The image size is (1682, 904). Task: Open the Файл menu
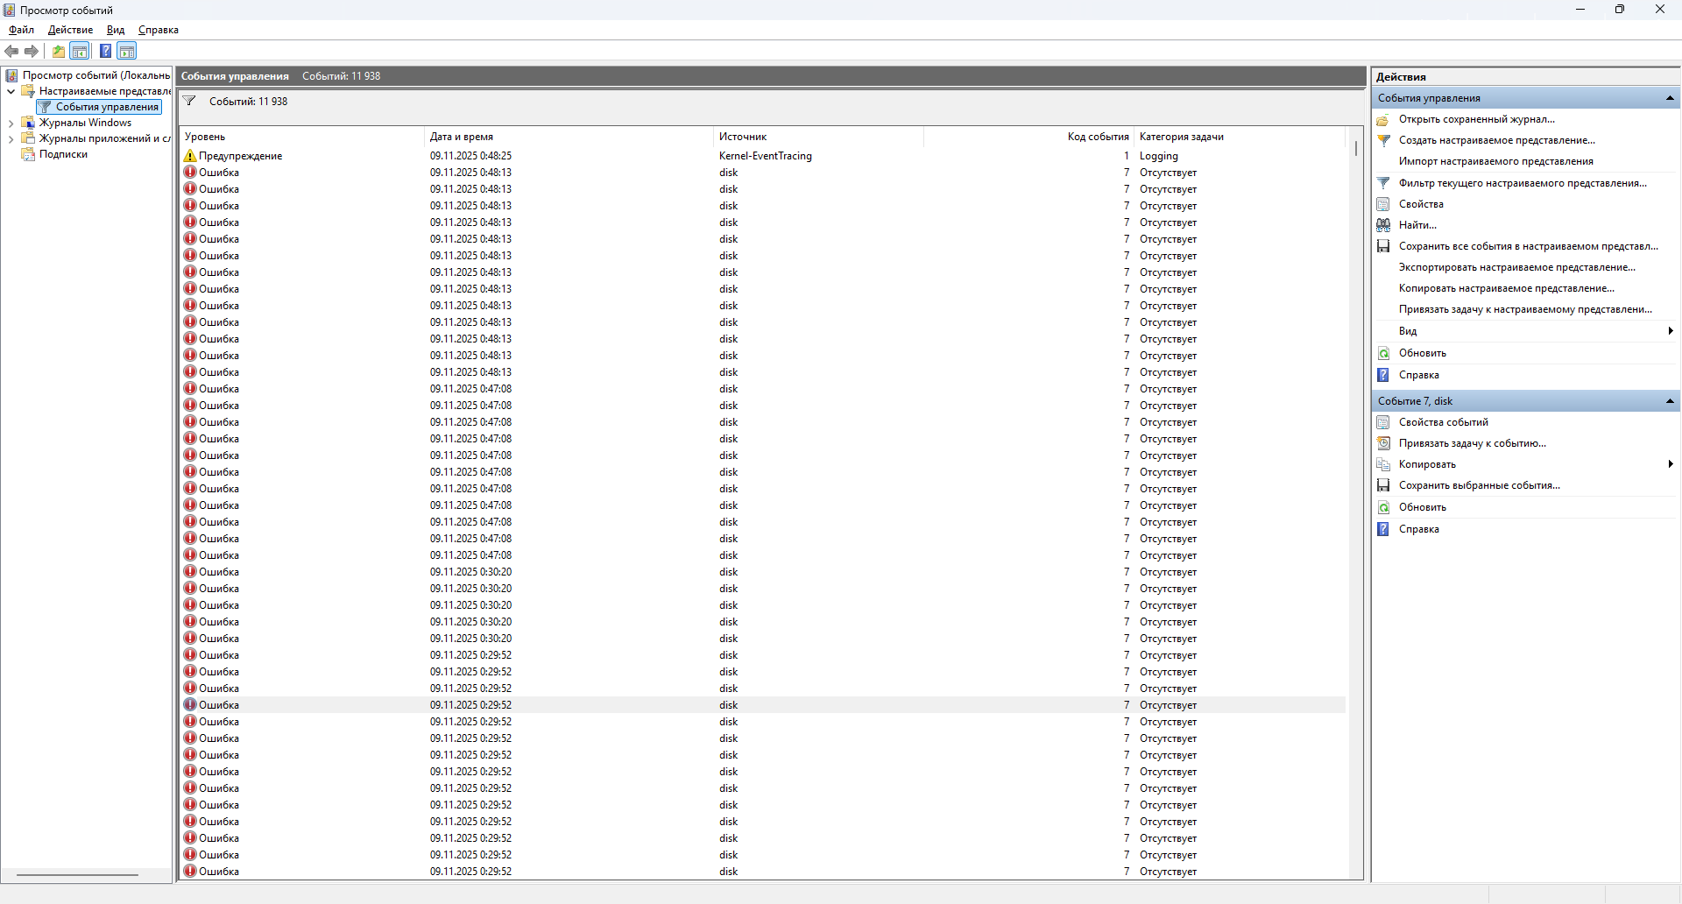tap(21, 30)
